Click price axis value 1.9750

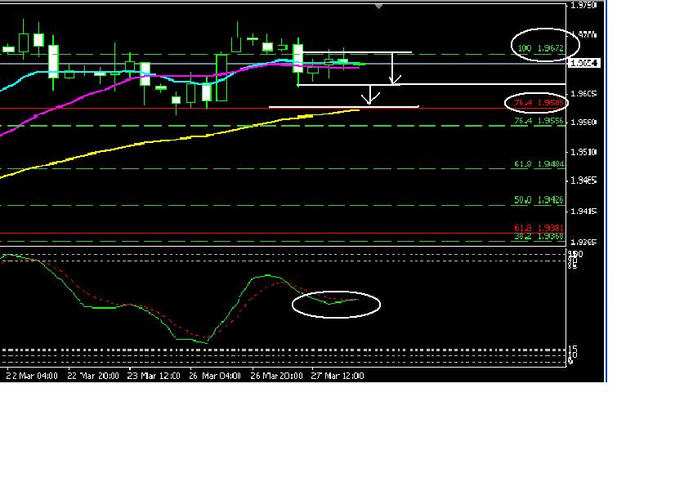click(x=583, y=6)
